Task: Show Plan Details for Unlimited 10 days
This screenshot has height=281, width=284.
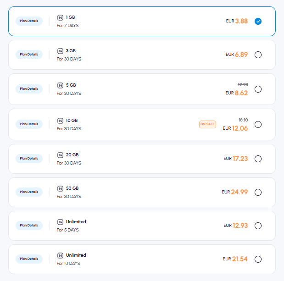Action: [x=29, y=259]
